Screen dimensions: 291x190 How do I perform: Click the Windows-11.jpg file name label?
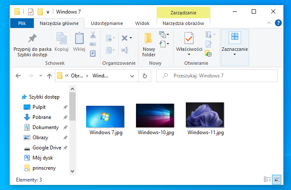205,132
